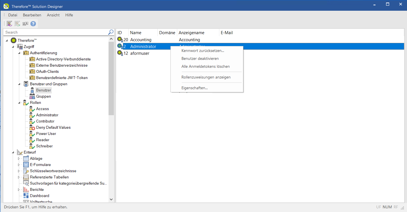
Task: Open the Bearbeiten menu
Action: coord(32,15)
